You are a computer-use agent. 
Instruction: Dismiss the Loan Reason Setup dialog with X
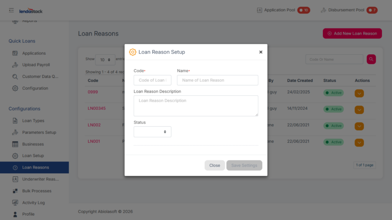pyautogui.click(x=261, y=52)
